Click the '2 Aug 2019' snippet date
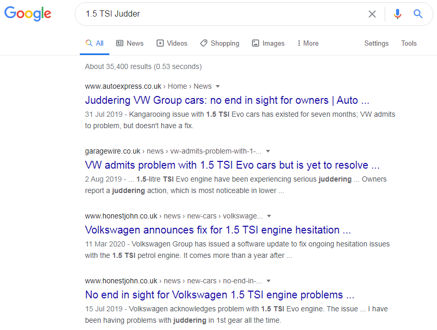The height and width of the screenshot is (330, 437). pos(103,179)
